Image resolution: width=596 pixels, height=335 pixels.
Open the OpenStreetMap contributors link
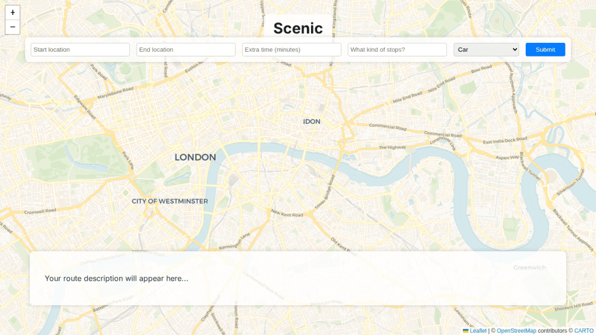(516, 331)
